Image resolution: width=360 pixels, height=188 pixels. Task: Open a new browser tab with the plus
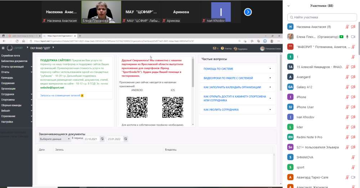[x=80, y=36]
